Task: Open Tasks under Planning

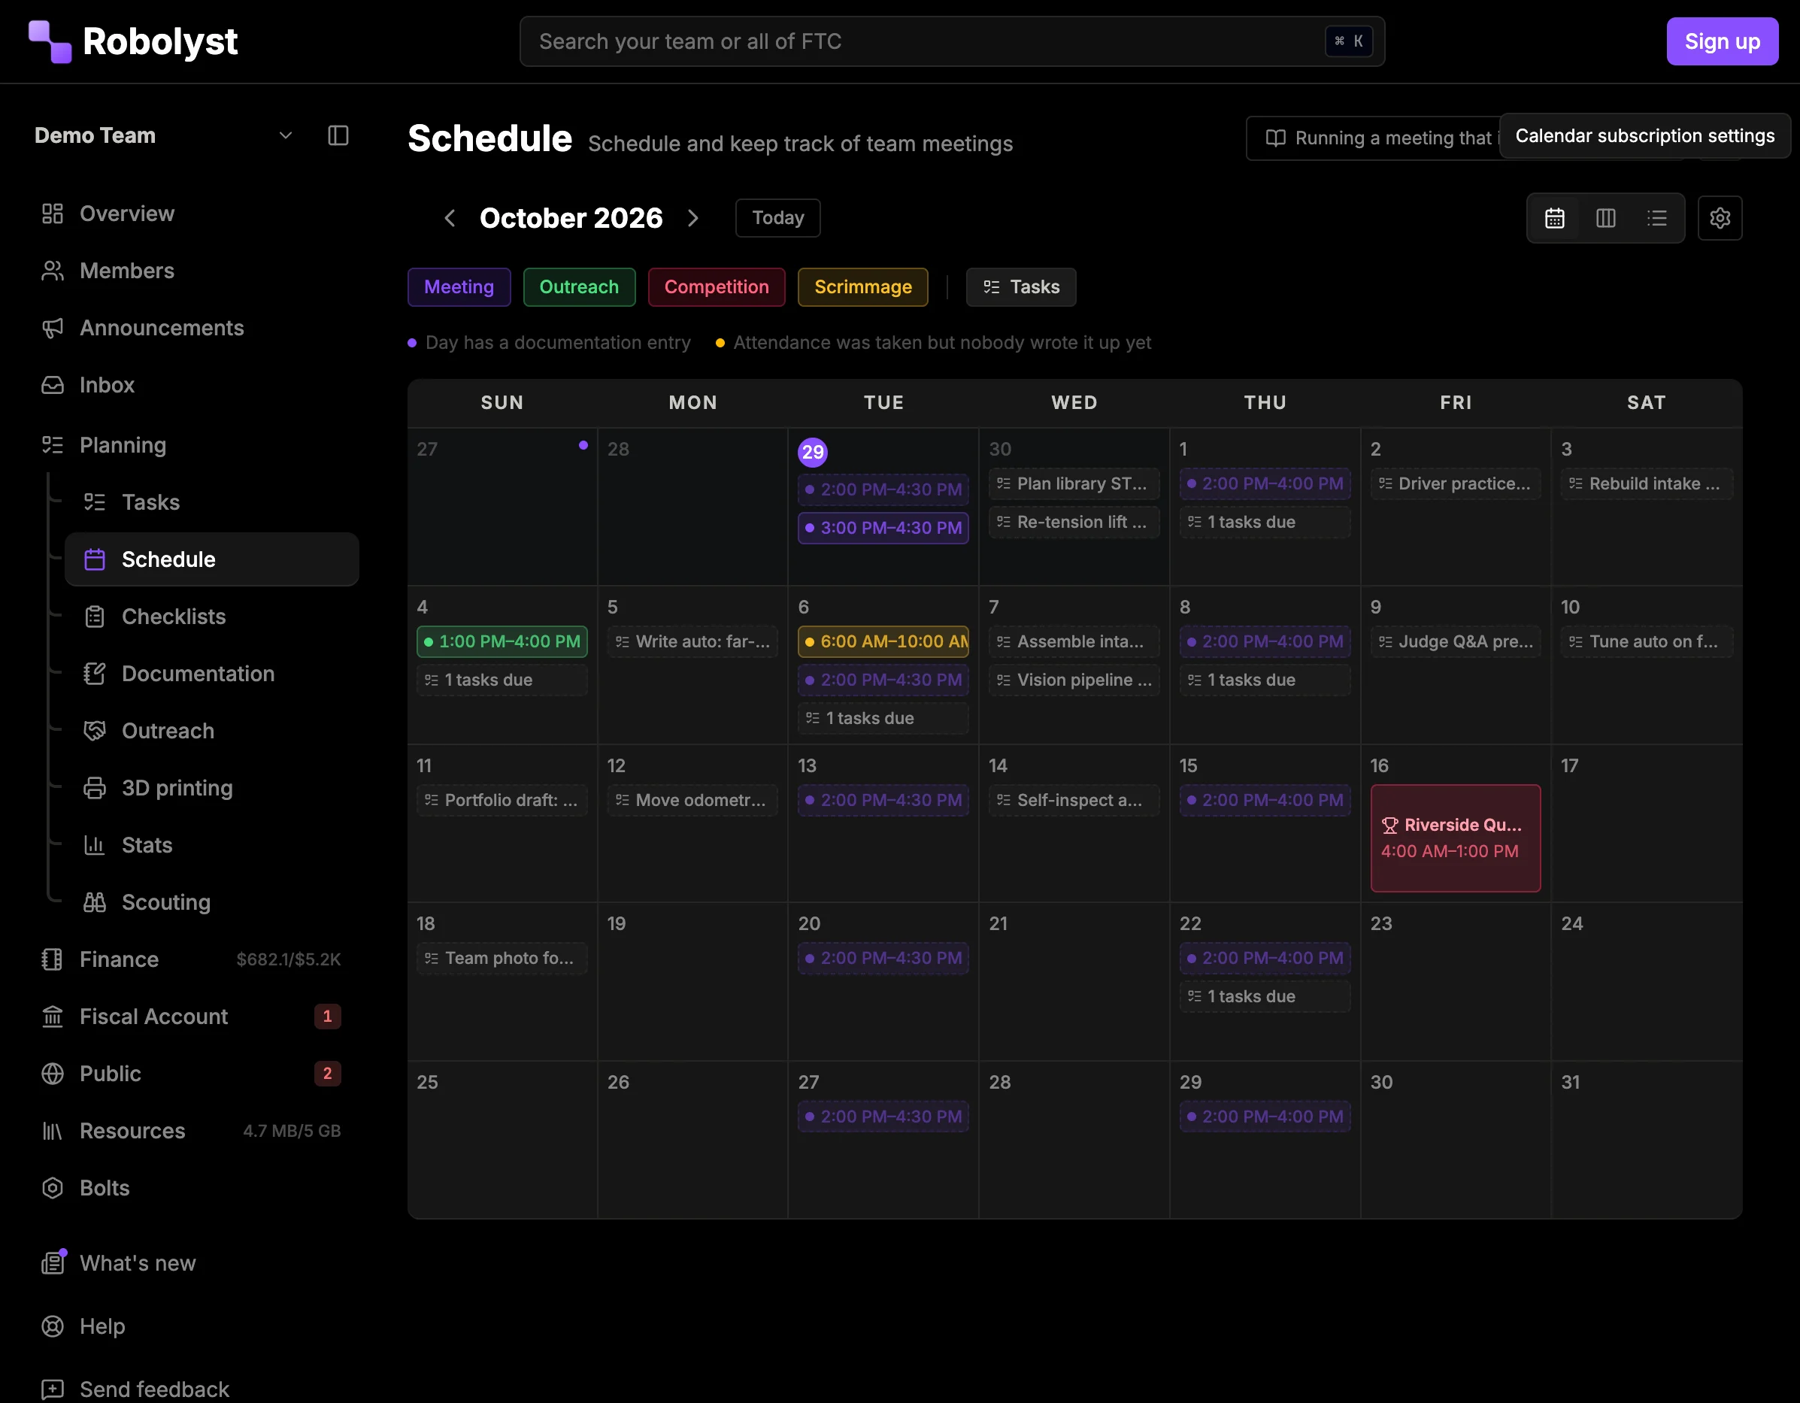Action: [212, 502]
